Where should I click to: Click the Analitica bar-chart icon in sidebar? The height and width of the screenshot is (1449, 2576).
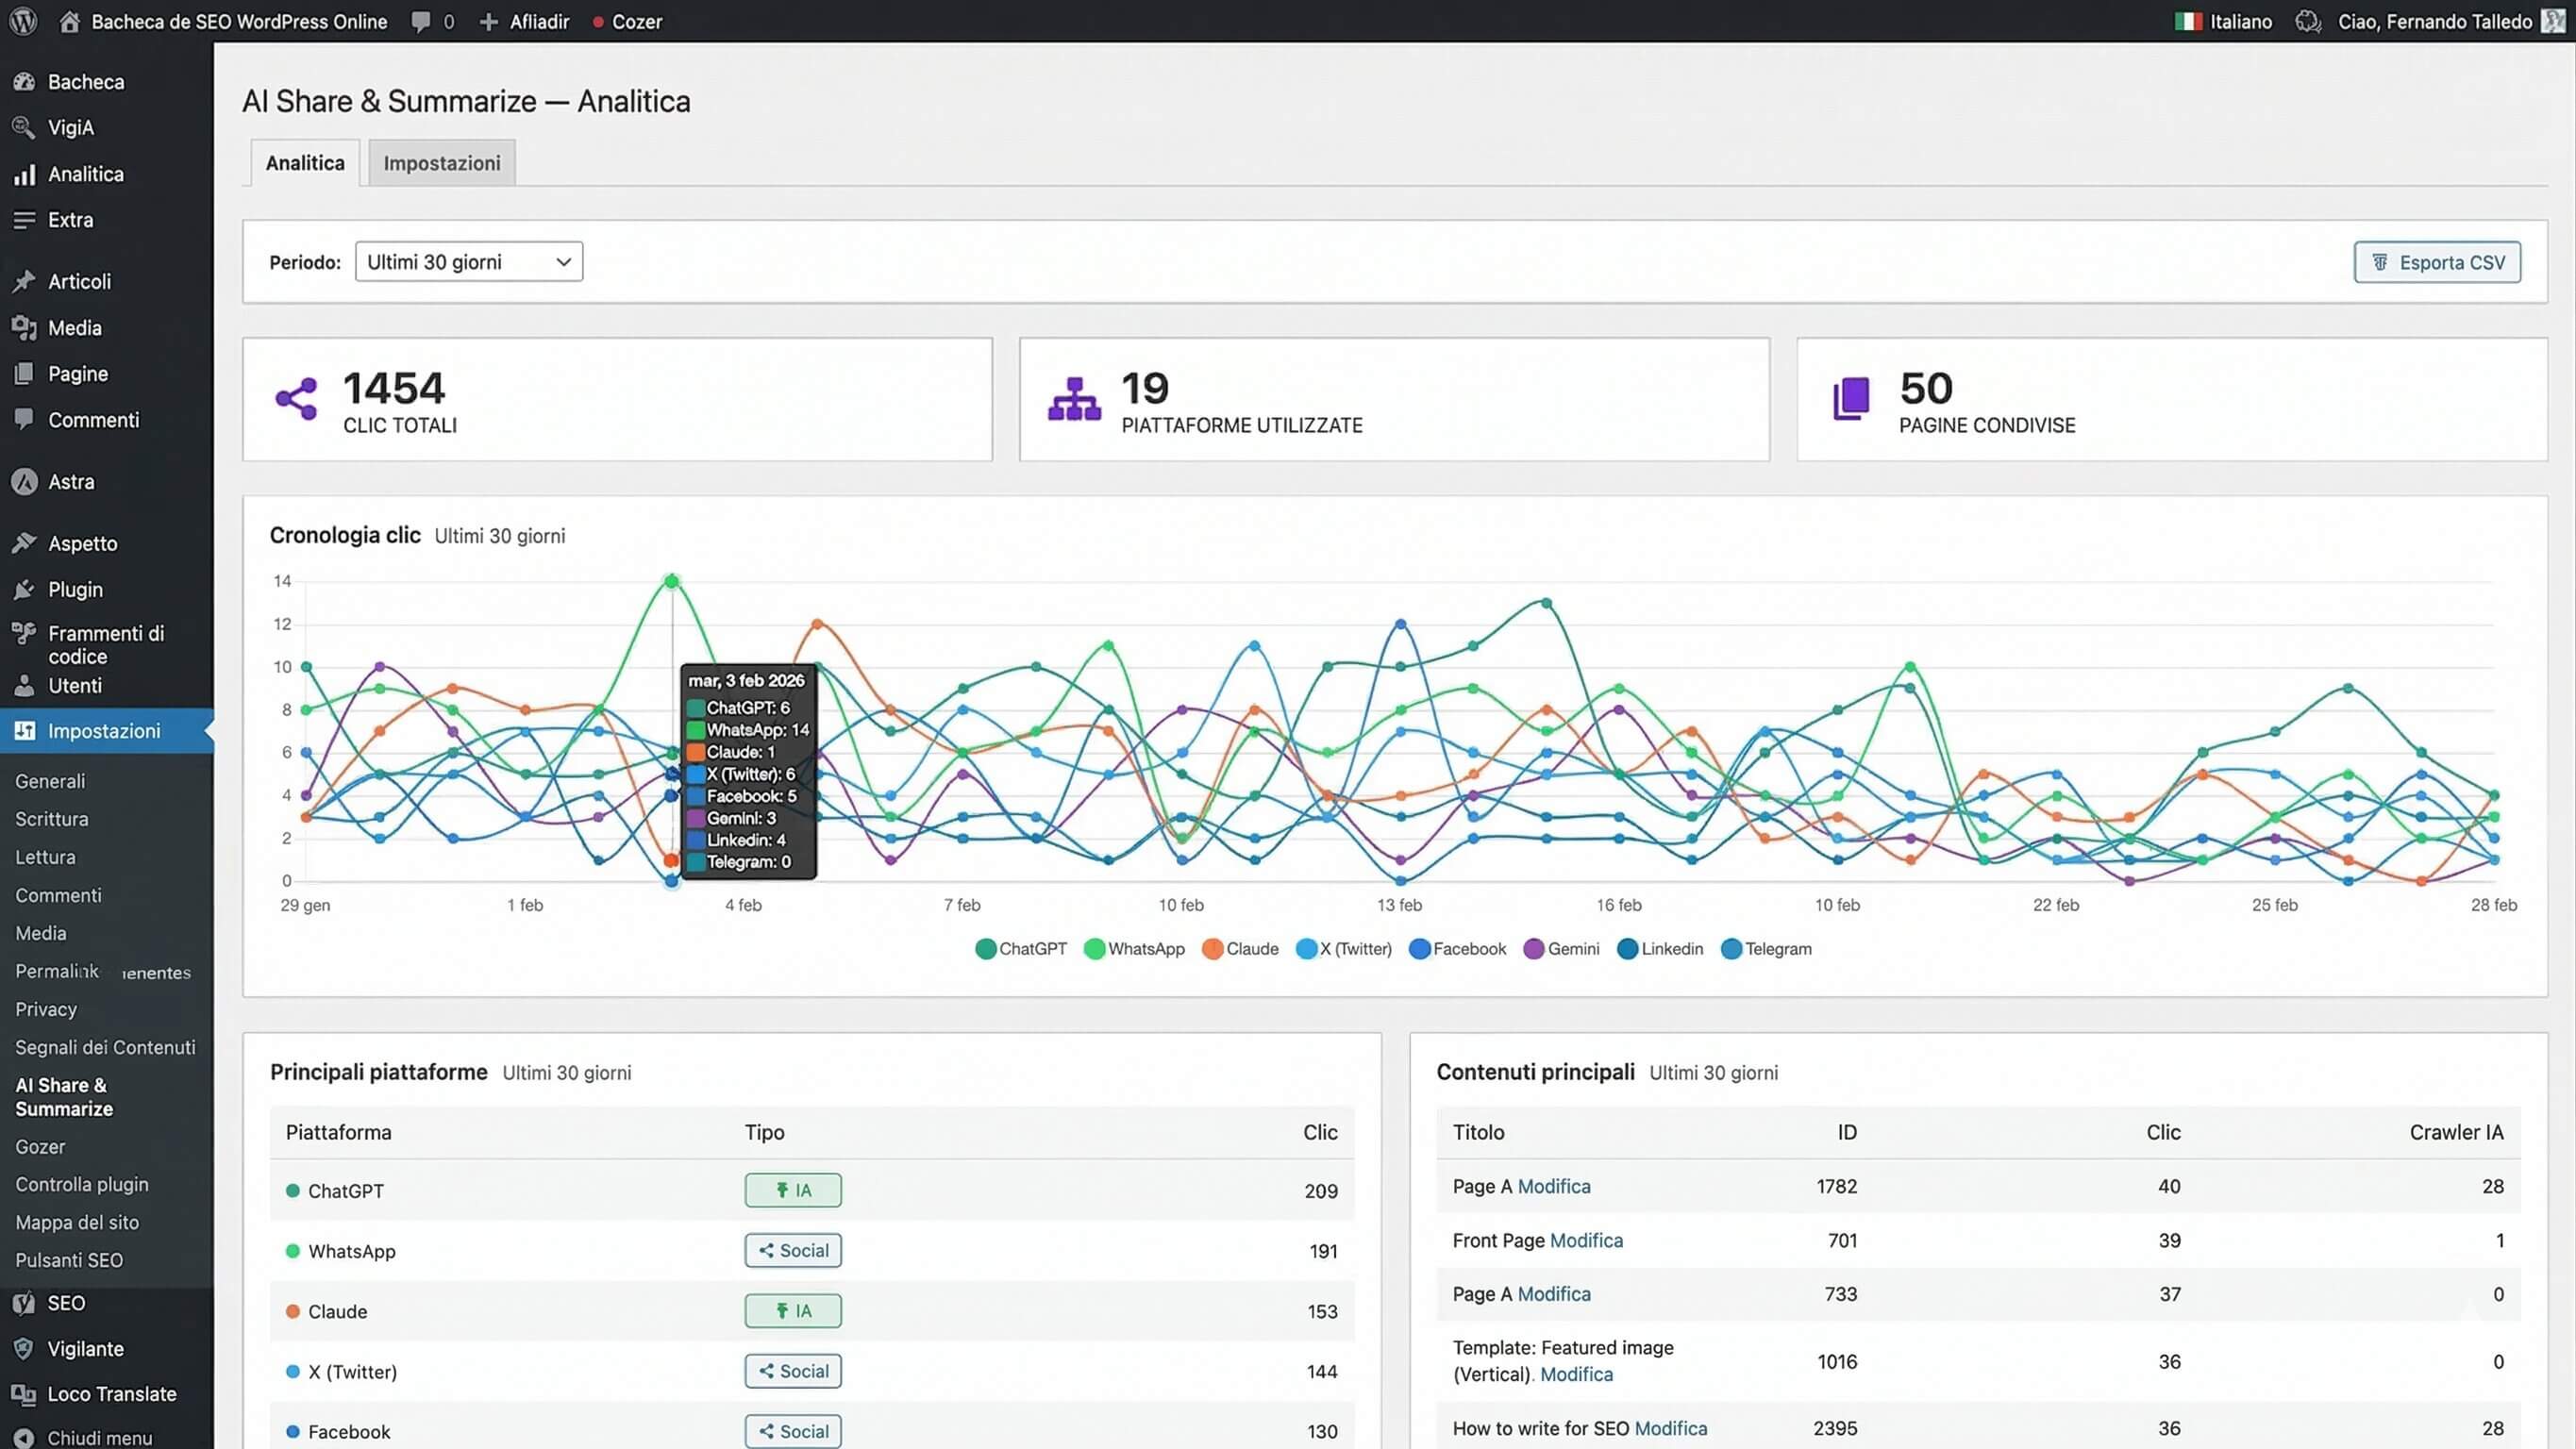pos(25,173)
